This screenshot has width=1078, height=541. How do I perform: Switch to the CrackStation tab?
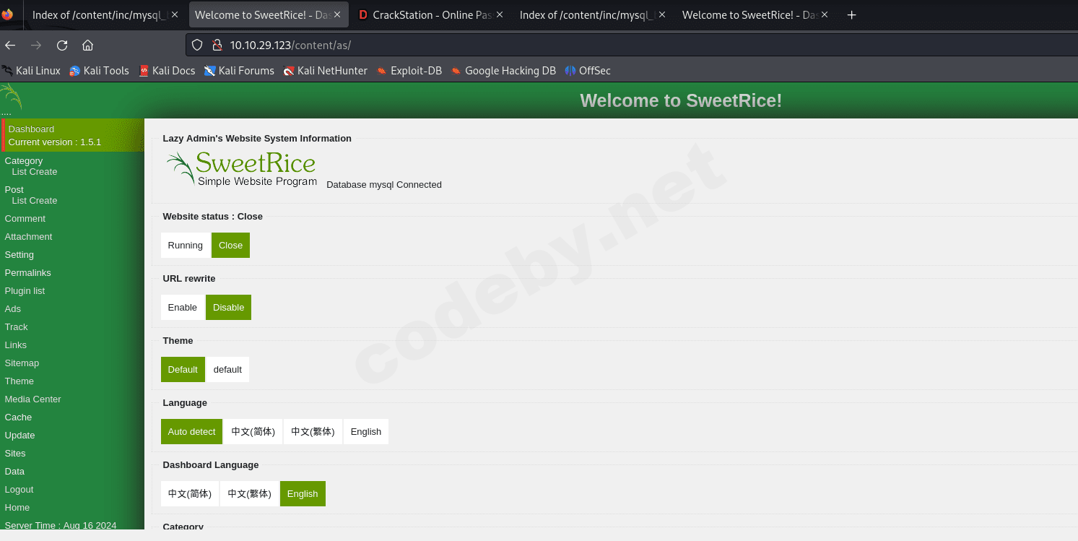(x=433, y=14)
